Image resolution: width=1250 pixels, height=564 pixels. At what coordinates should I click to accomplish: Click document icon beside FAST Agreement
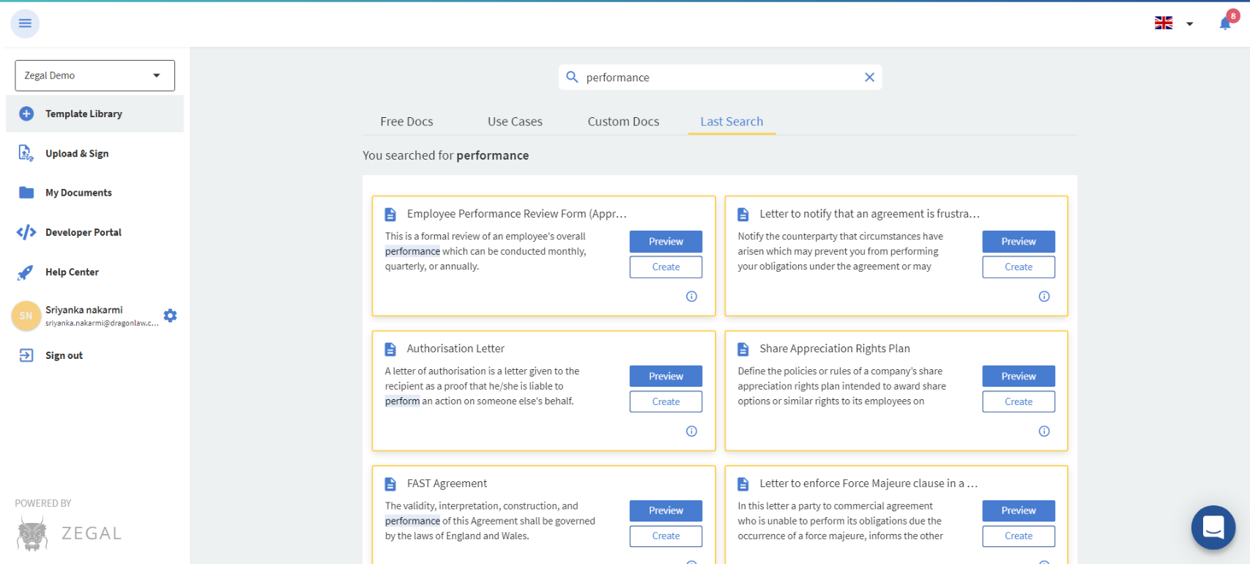point(390,484)
